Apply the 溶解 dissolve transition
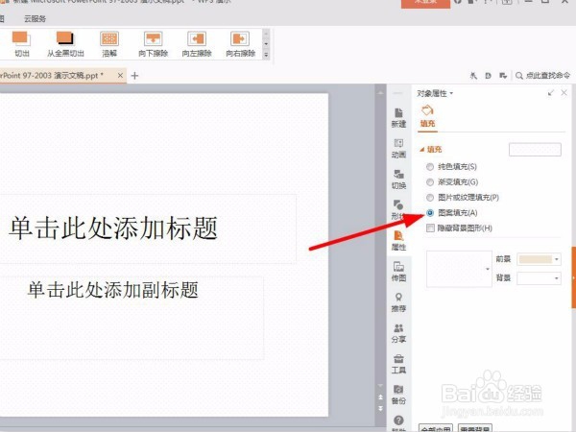 click(109, 44)
